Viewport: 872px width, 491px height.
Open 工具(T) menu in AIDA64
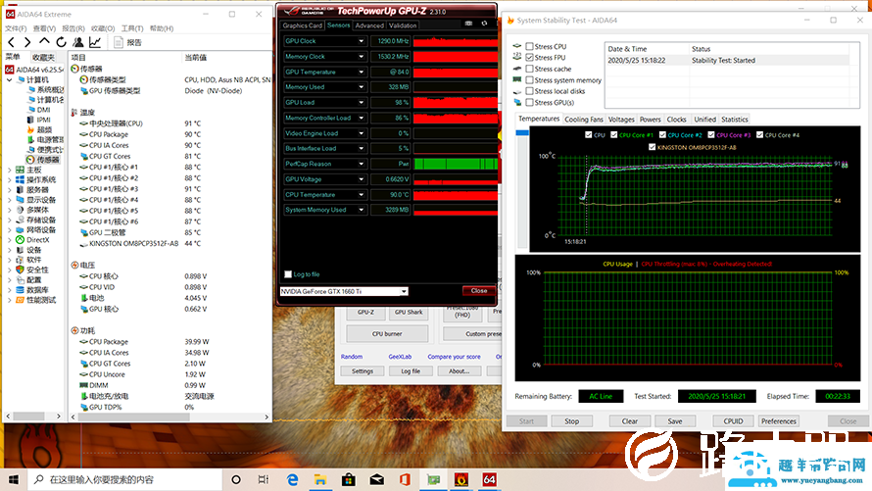click(132, 28)
